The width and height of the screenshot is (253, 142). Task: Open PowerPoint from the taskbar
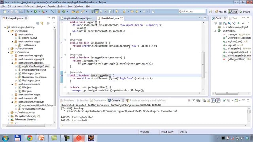click(42, 138)
